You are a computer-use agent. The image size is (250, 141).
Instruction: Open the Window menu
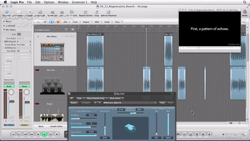point(63,2)
